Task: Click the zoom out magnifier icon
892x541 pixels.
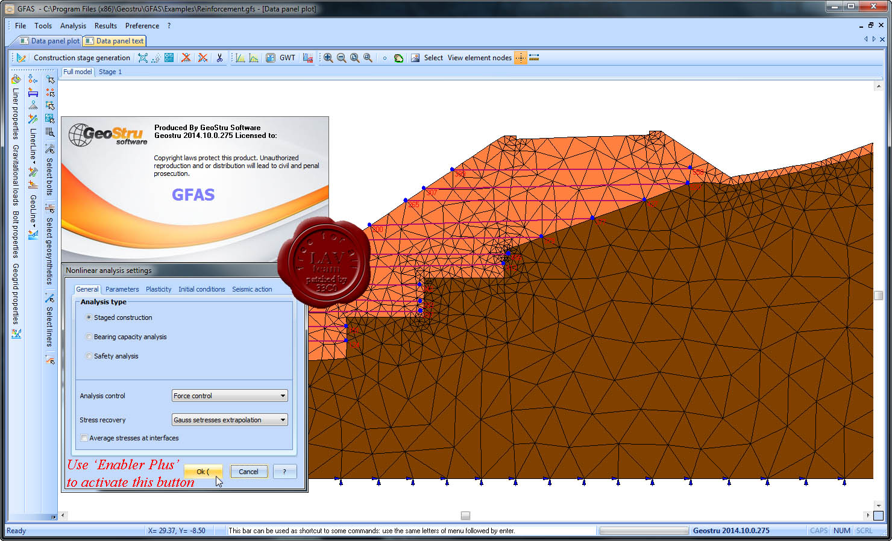Action: pyautogui.click(x=341, y=58)
